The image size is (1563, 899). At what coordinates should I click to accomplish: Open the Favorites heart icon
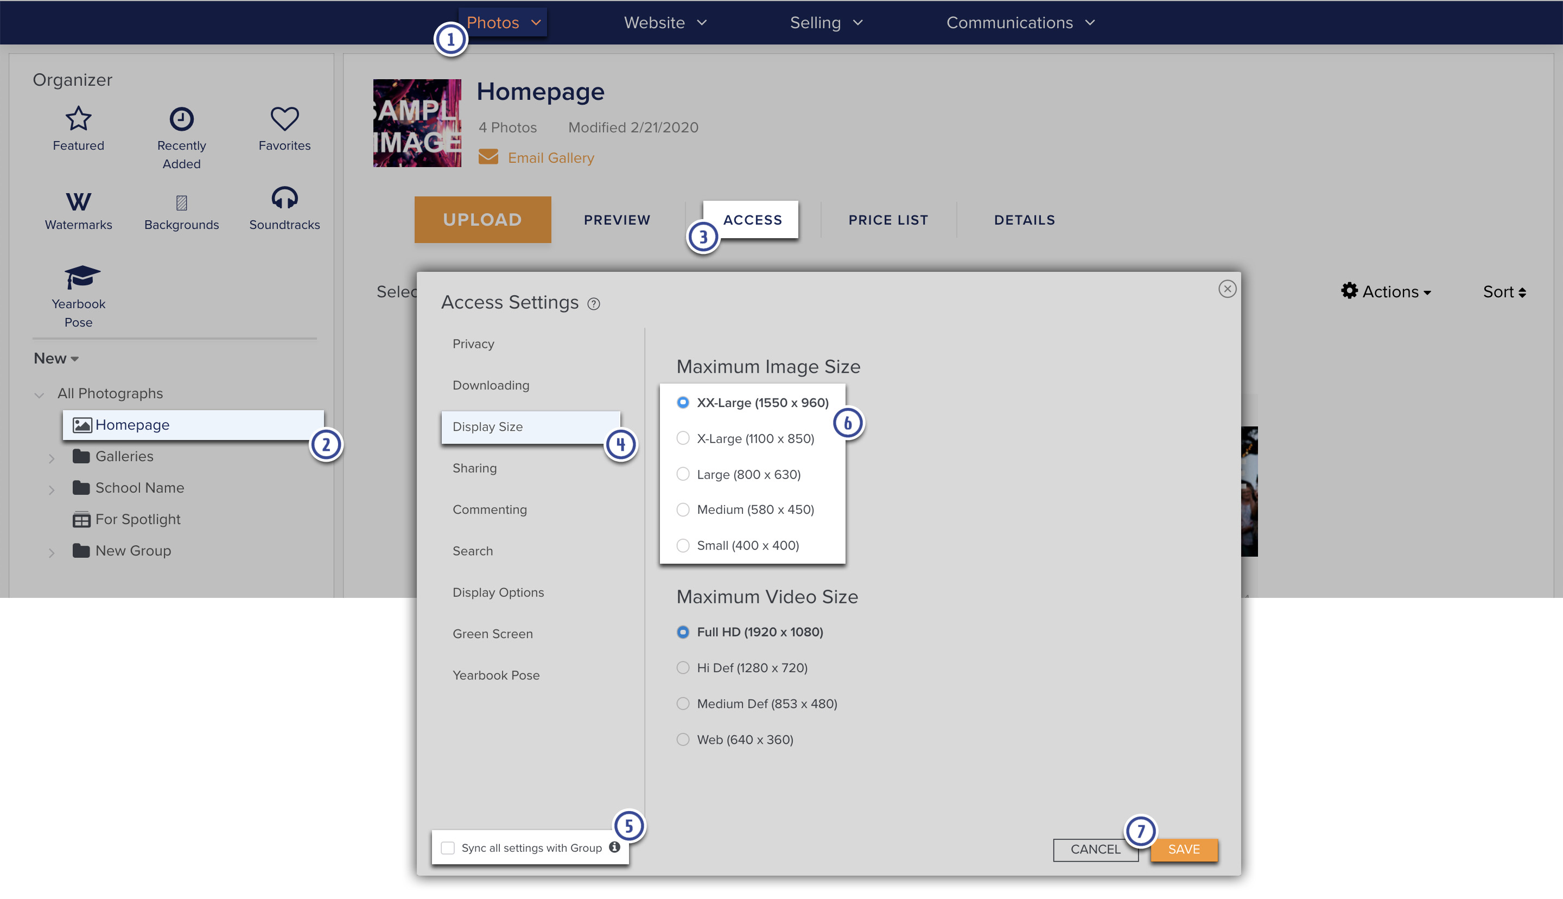284,119
